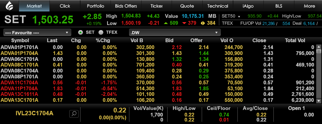
Task: Select symbol ADVA08C1704A
Action: [19, 71]
